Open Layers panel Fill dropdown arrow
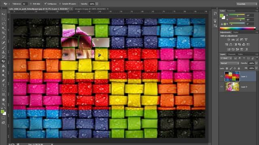Screen dimensions: 259x145 tap(256, 68)
